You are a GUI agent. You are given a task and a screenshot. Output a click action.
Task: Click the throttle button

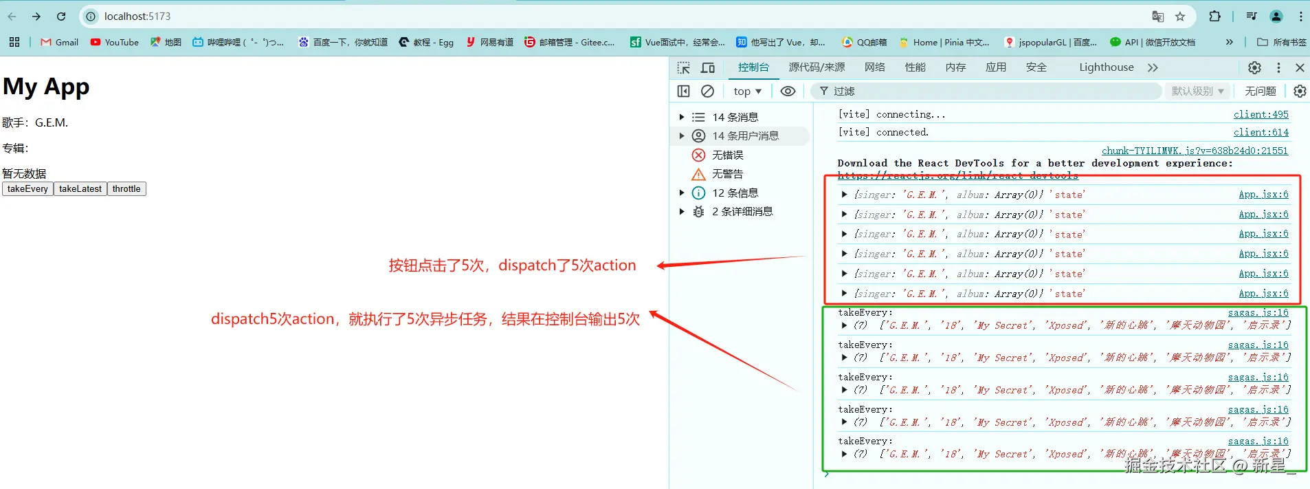(126, 189)
